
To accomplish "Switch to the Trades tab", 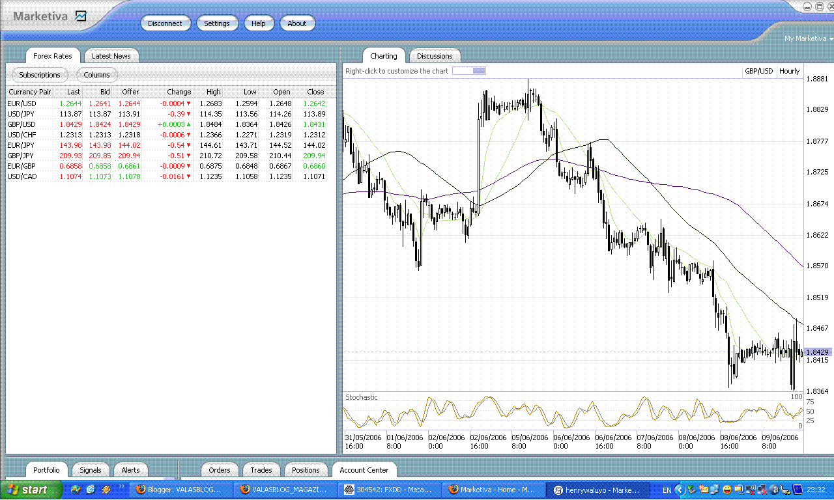I will pos(261,469).
